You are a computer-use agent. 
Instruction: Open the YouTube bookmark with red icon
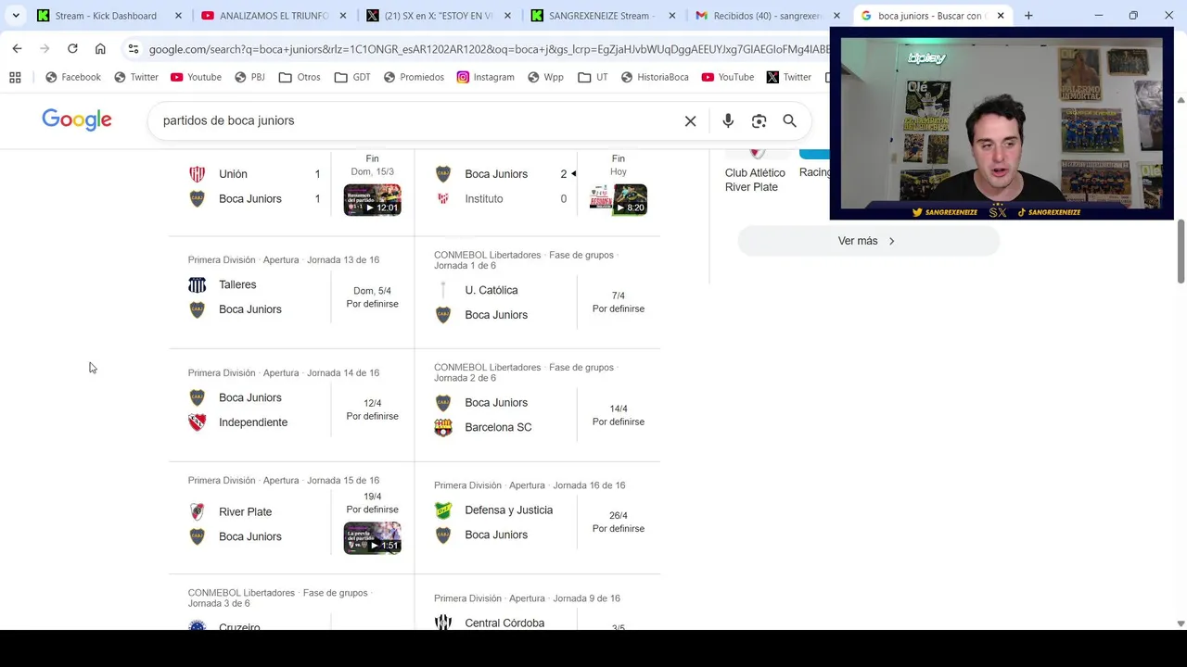point(727,77)
